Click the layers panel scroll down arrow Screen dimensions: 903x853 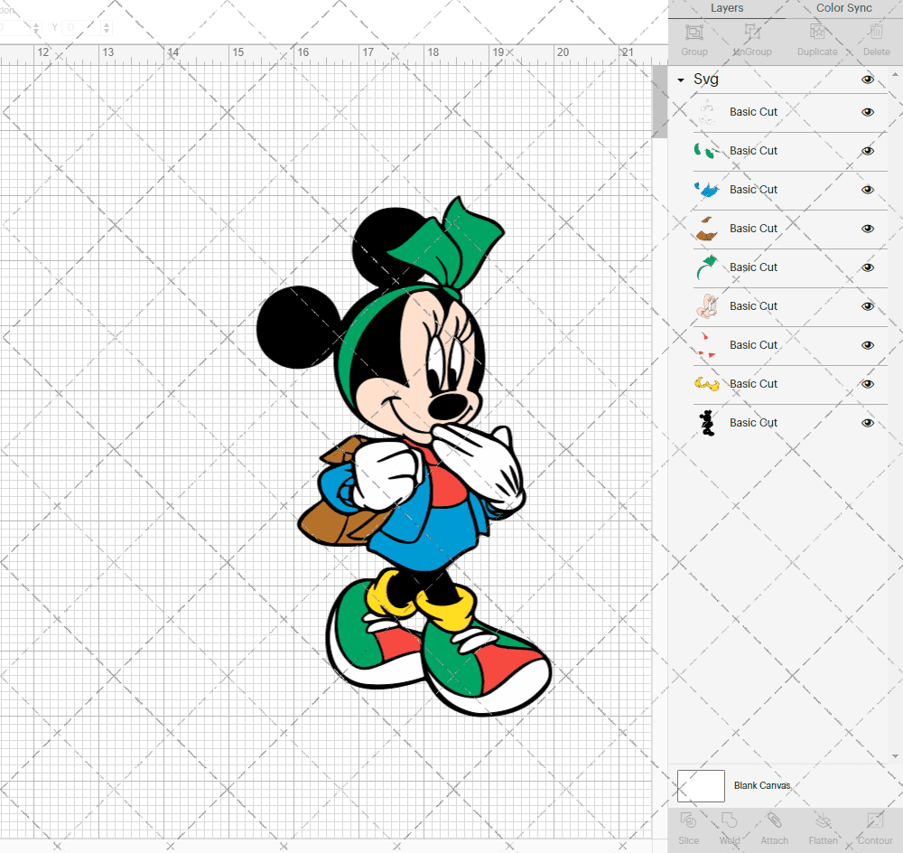(894, 756)
